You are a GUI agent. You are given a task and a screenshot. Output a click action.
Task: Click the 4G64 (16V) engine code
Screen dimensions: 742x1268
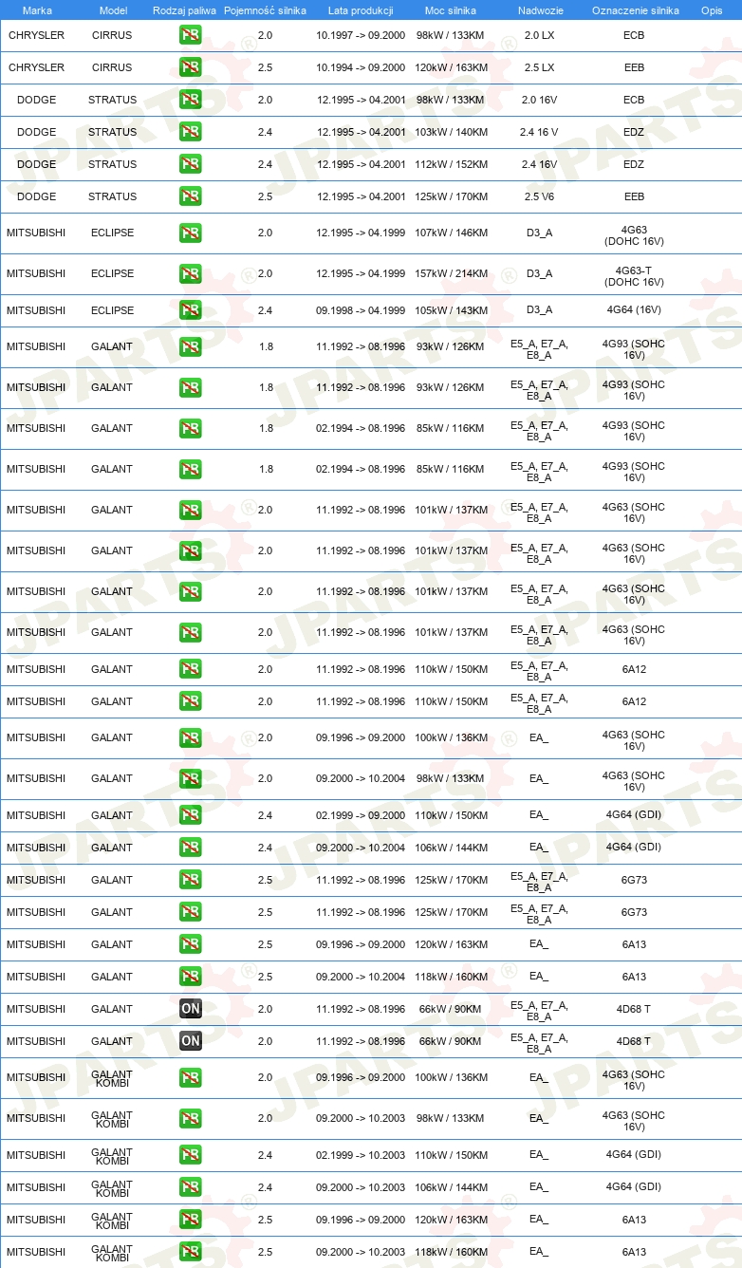click(x=634, y=309)
